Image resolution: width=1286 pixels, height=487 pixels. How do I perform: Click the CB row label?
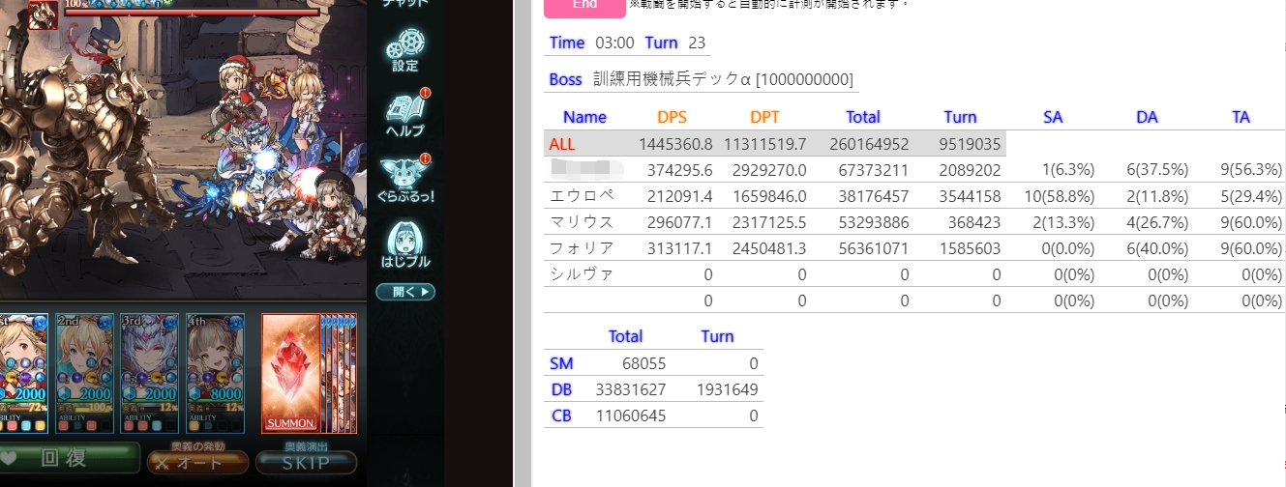561,415
